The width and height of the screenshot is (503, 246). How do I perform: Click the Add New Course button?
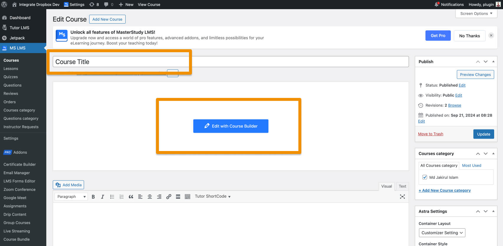tap(107, 19)
